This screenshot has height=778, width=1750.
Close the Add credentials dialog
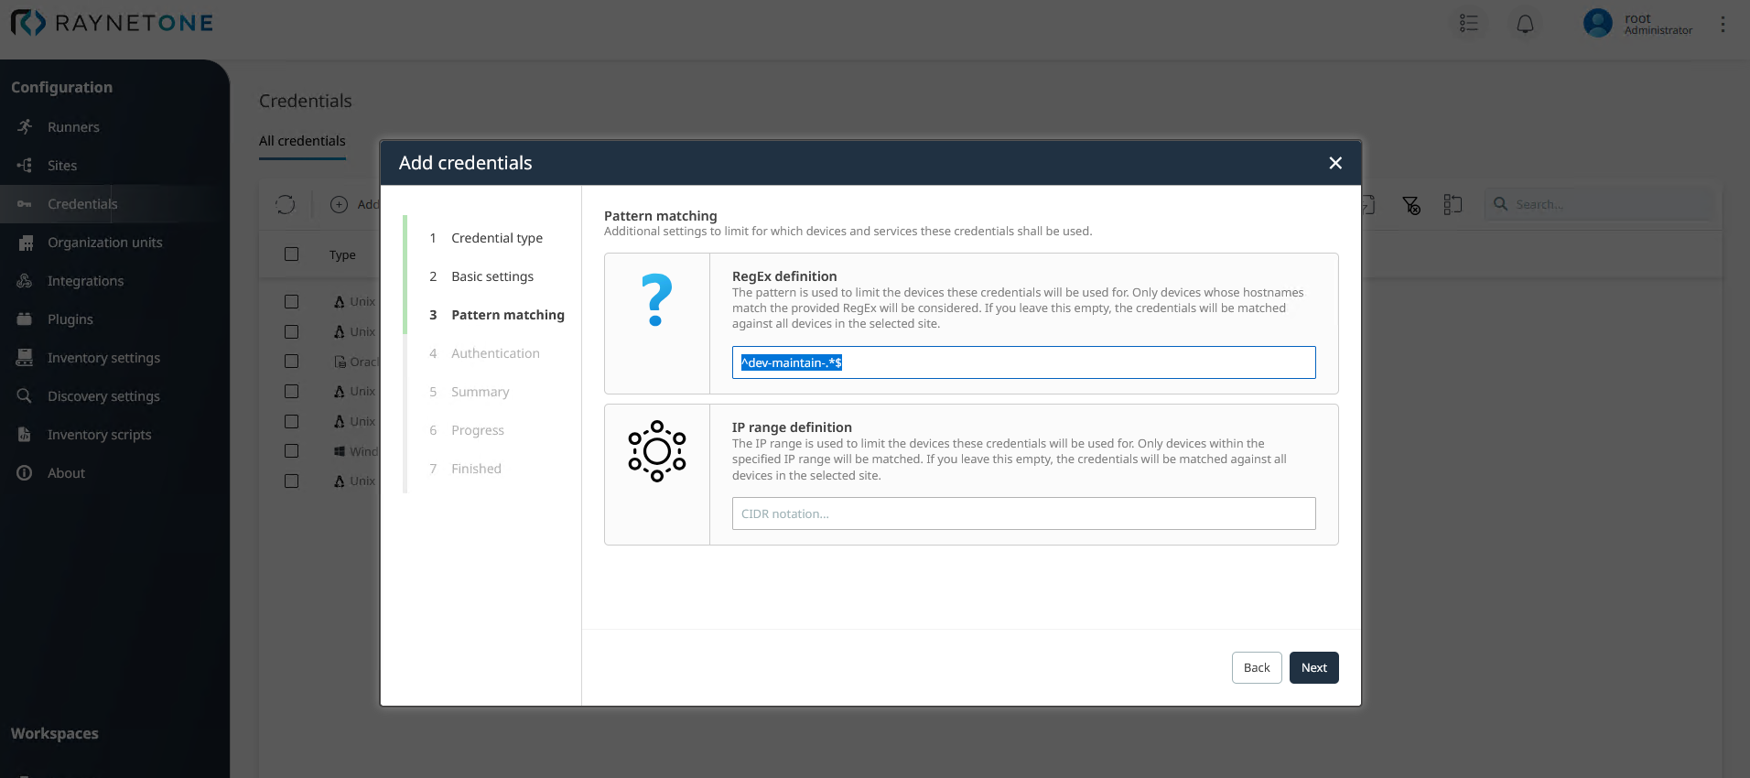(1335, 163)
